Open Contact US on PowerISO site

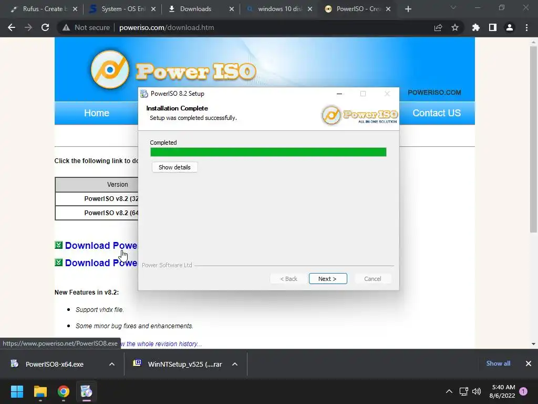(x=437, y=113)
